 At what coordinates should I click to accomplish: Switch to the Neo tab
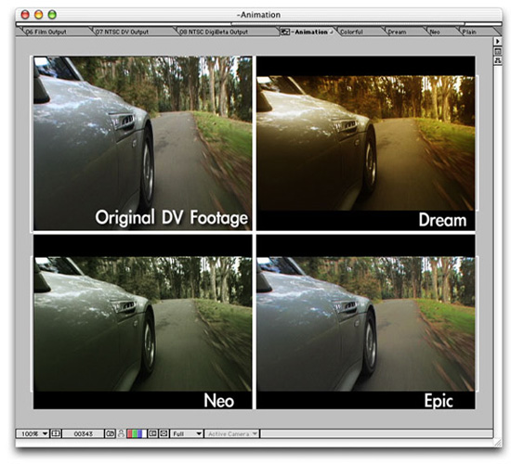coord(440,32)
